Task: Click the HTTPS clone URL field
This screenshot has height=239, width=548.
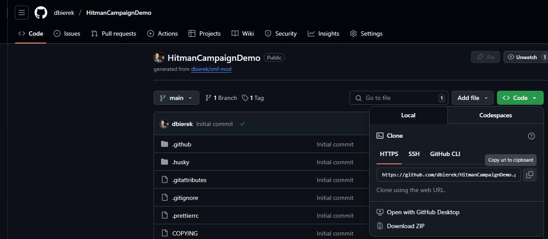Action: pos(449,175)
